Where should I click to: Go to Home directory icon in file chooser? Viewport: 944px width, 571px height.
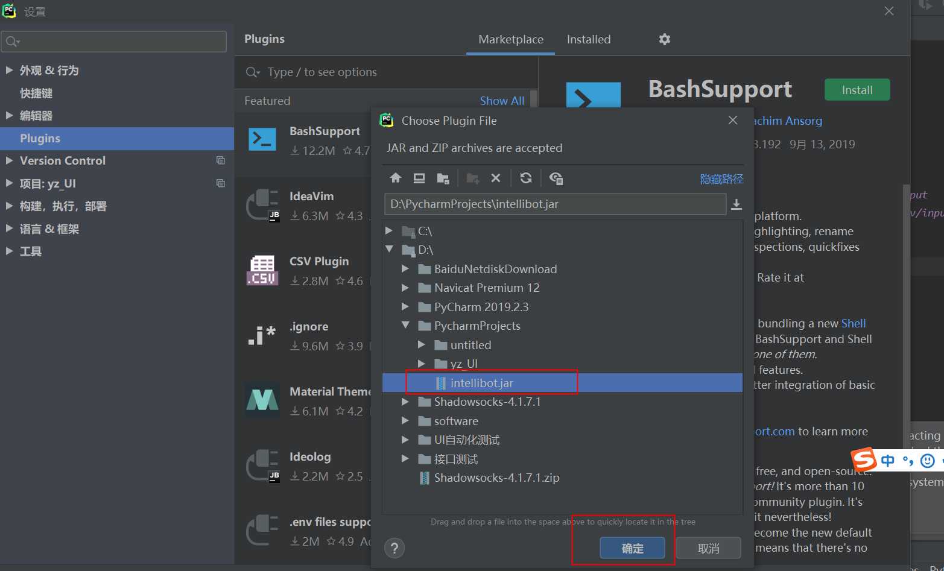pyautogui.click(x=396, y=178)
